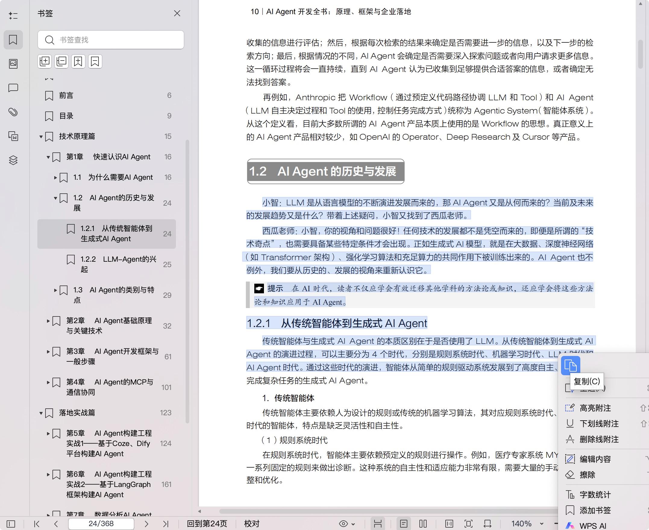Click the 1.2.1 从传统智能体到生成式 AI Agent heading
The image size is (649, 530).
(337, 323)
